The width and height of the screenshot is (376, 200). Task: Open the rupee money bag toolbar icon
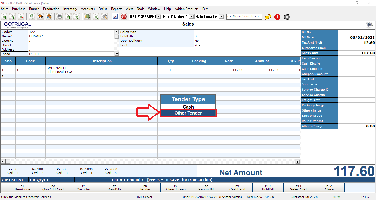[x=32, y=16]
